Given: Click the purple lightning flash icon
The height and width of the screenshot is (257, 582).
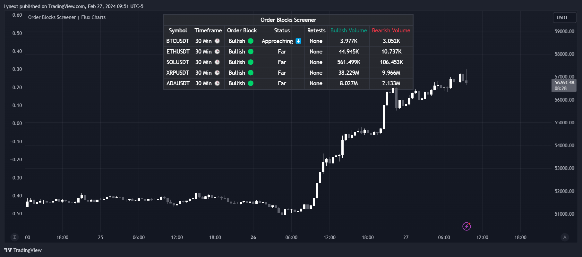Looking at the screenshot, I should [466, 227].
